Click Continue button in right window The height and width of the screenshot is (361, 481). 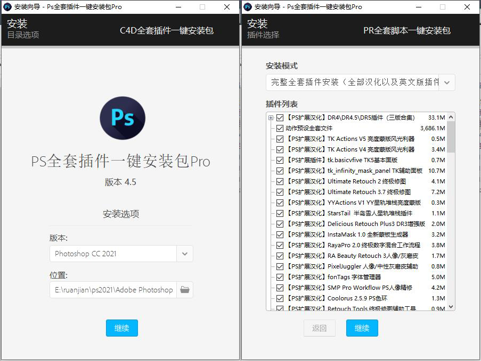[362, 328]
